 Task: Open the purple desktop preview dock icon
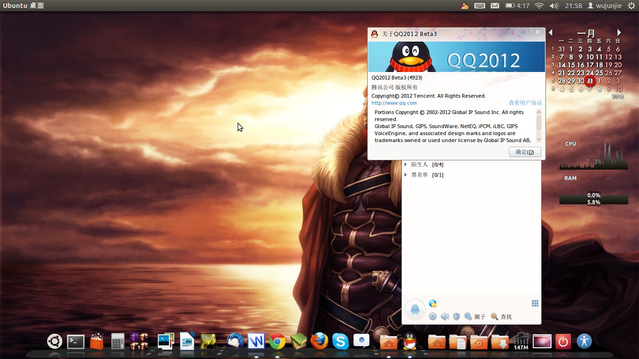tap(542, 341)
